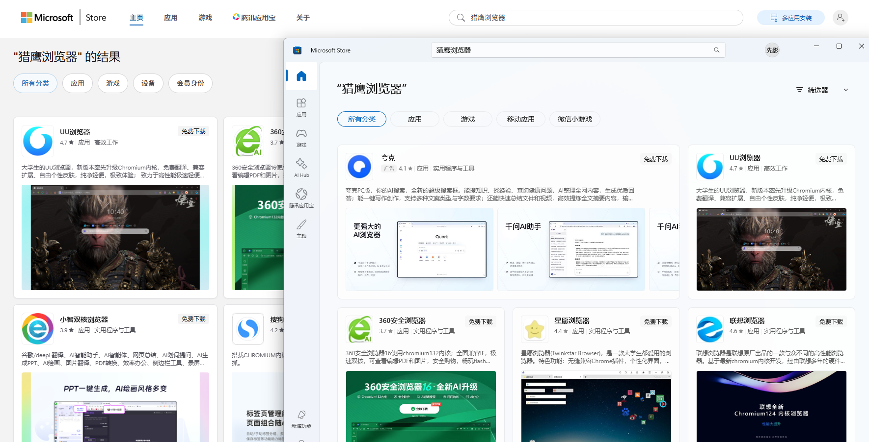Open the 先影 user profile avatar
This screenshot has width=869, height=442.
click(772, 50)
